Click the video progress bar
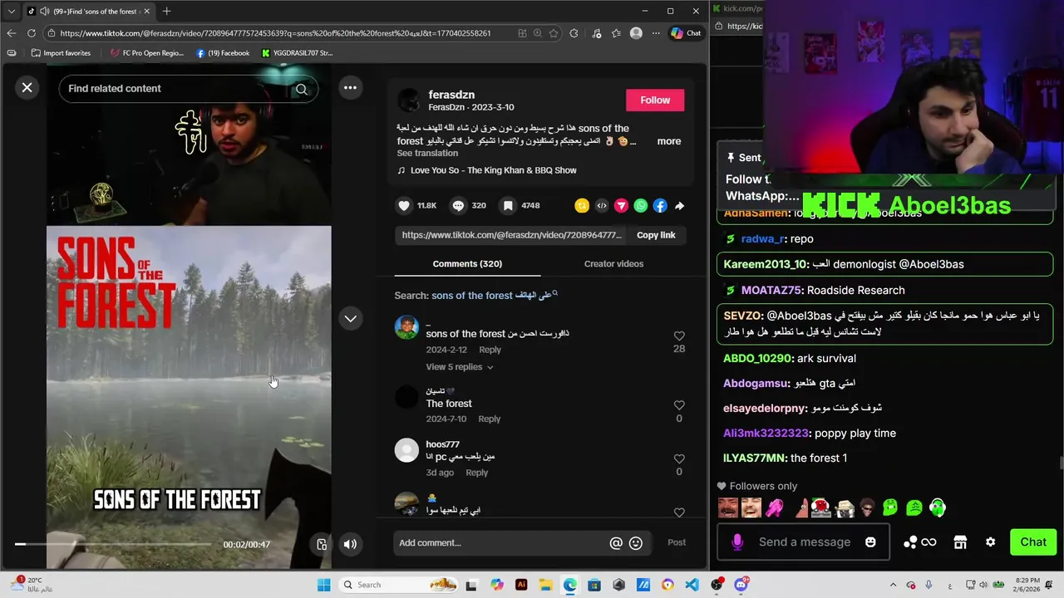Image resolution: width=1064 pixels, height=598 pixels. [113, 544]
